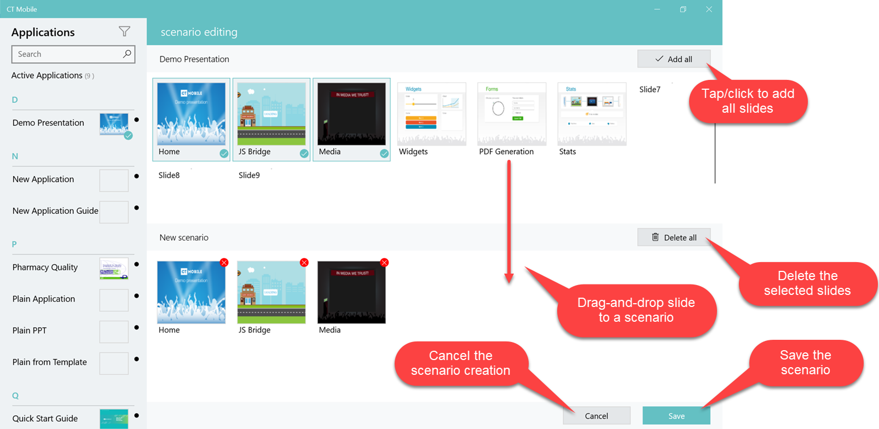Click the Demo Presentation application's checkmark badge
Screen dimensions: 879x429
click(128, 135)
